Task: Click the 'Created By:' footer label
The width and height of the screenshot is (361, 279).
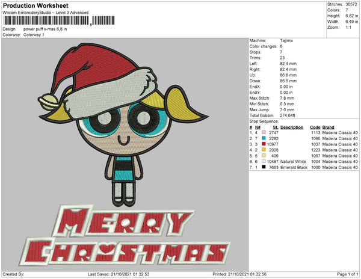Action: (13, 274)
